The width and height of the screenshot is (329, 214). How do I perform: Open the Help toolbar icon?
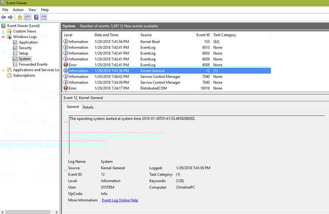click(36, 17)
